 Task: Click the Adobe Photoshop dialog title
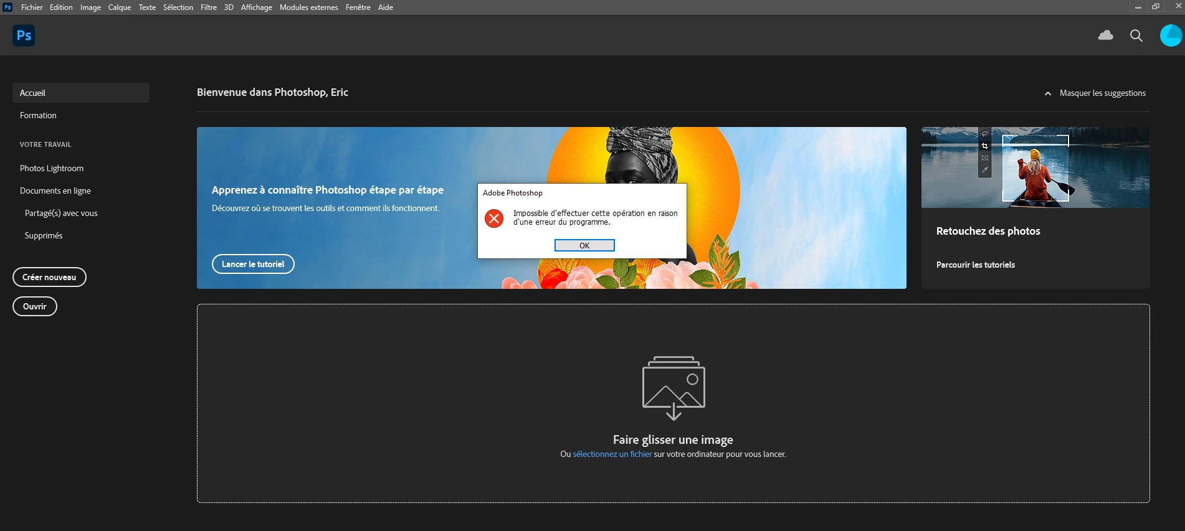tap(513, 193)
